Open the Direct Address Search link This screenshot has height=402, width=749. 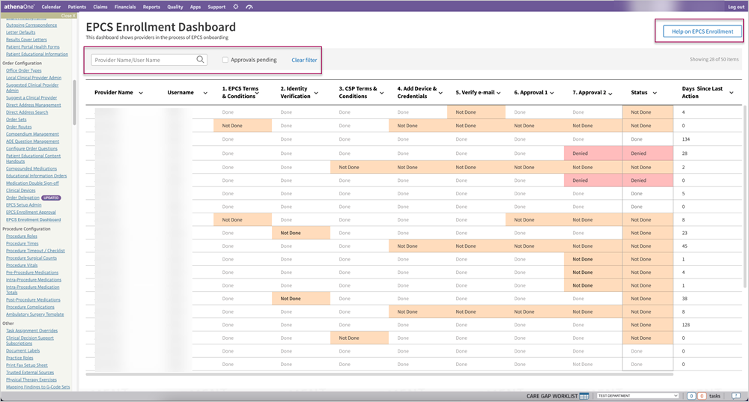click(27, 112)
